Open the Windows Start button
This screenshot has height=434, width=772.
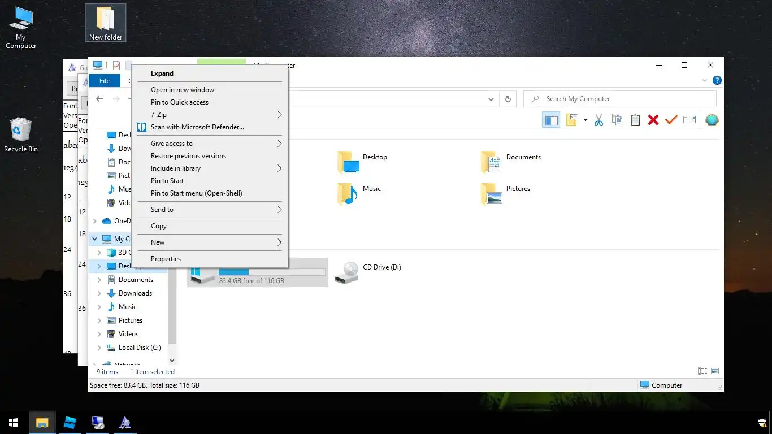coord(14,423)
